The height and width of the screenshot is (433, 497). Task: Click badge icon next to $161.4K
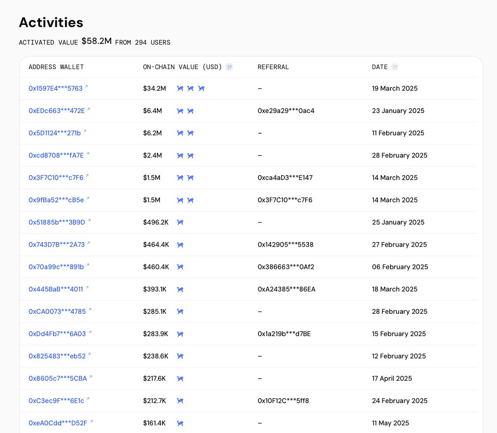click(x=180, y=423)
